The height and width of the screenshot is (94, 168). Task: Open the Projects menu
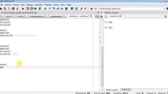[48, 5]
